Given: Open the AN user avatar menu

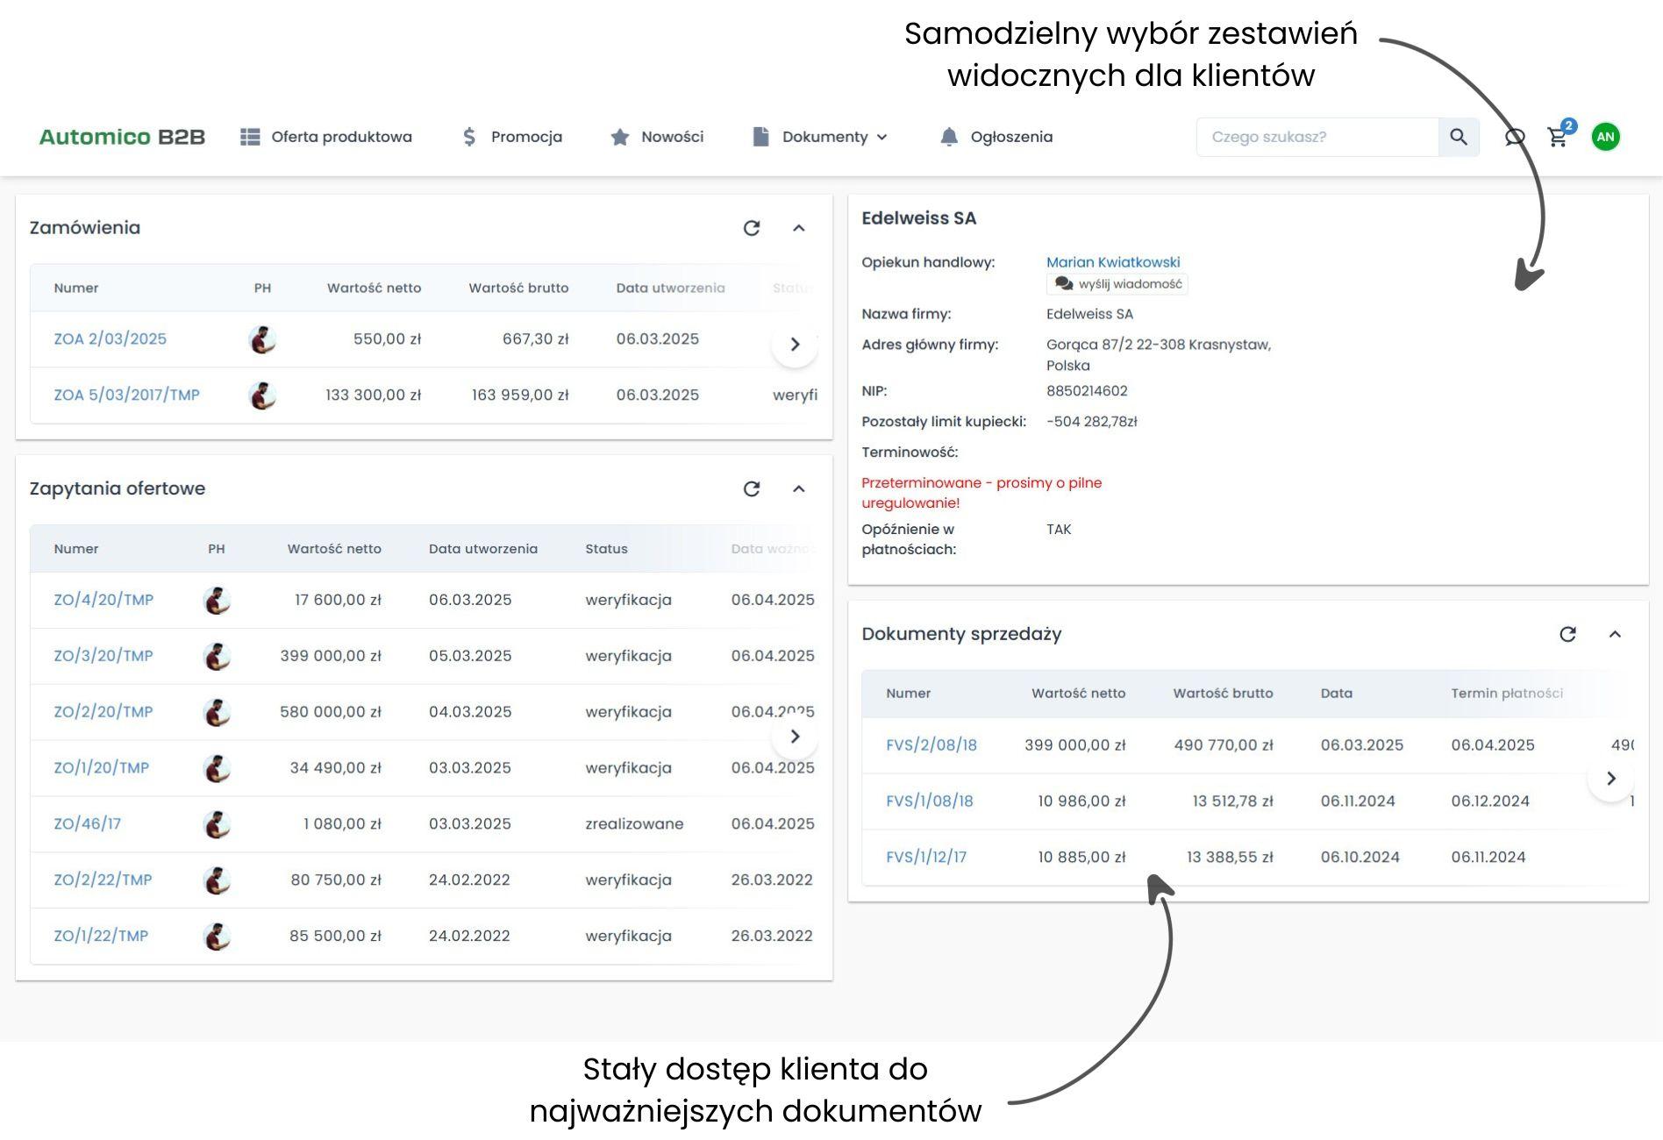Looking at the screenshot, I should 1607,137.
